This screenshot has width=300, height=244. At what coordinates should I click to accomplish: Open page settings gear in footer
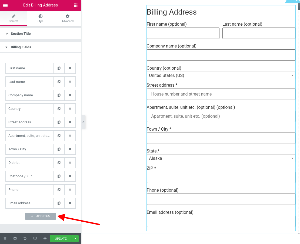click(5, 238)
